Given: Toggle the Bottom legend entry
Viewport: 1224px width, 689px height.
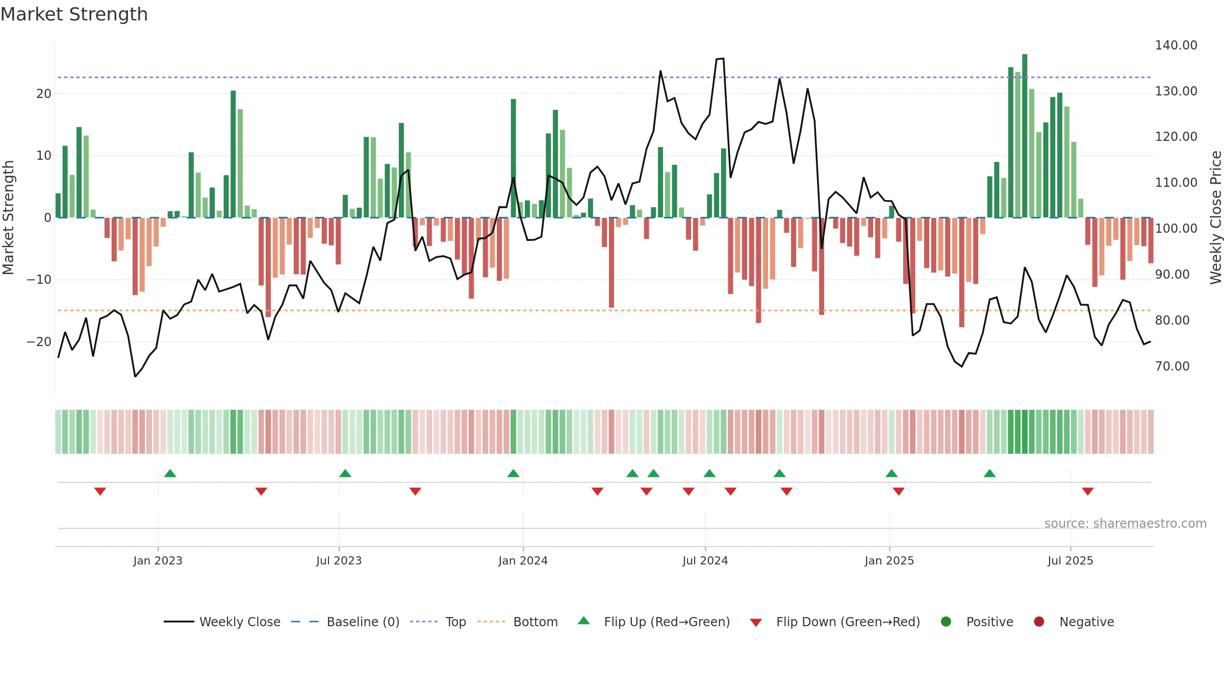Looking at the screenshot, I should pos(517,622).
